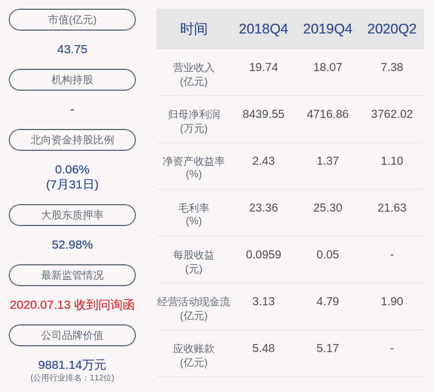Image resolution: width=434 pixels, height=392 pixels.
Task: Click the 公司品牌价值 pill button
Action: pos(72,335)
